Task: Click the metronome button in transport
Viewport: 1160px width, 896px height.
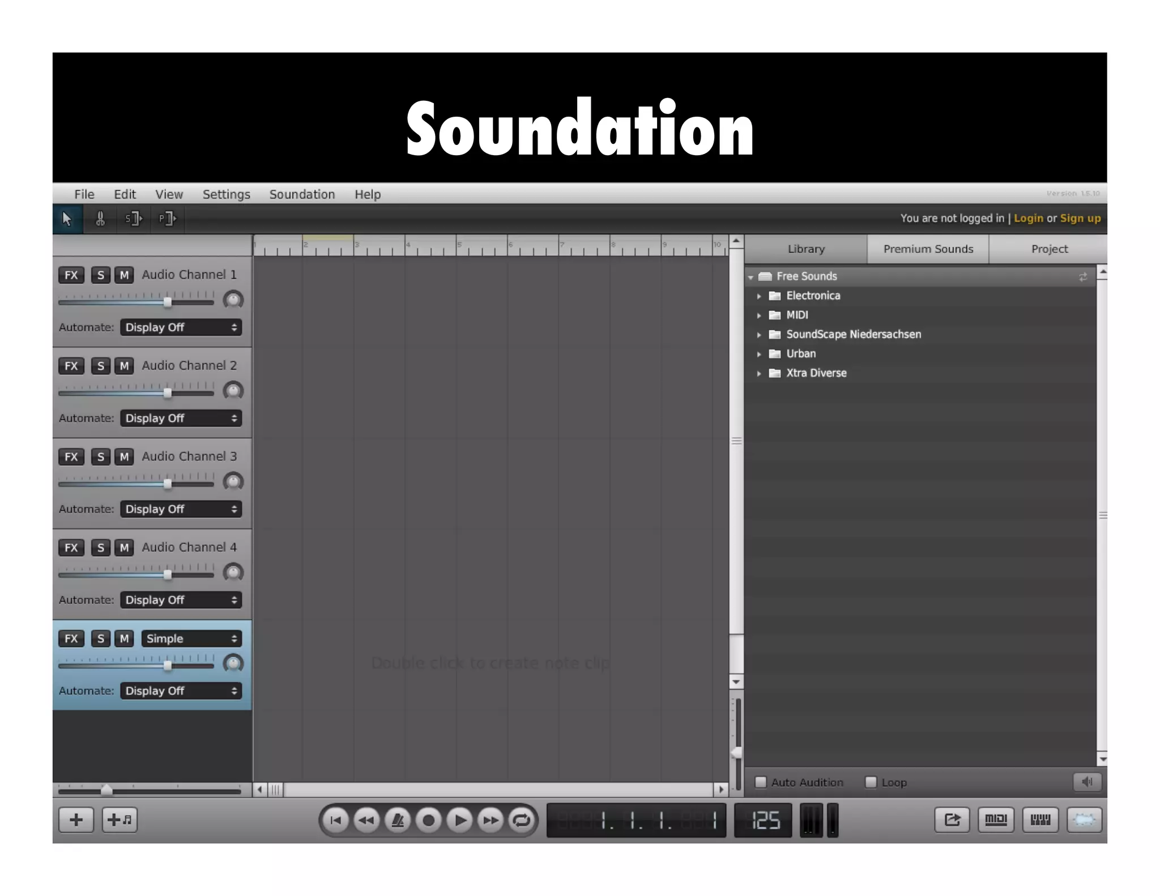Action: pos(398,820)
